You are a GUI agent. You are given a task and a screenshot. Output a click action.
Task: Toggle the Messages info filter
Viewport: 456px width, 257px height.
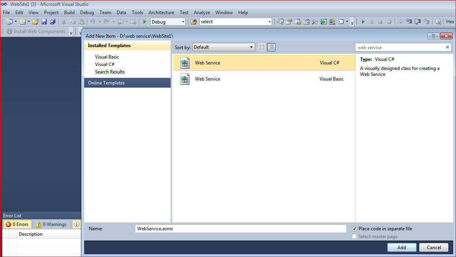click(x=77, y=224)
